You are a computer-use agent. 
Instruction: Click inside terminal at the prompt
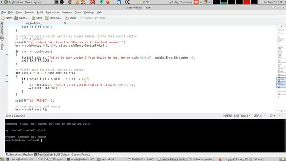click(x=42, y=140)
